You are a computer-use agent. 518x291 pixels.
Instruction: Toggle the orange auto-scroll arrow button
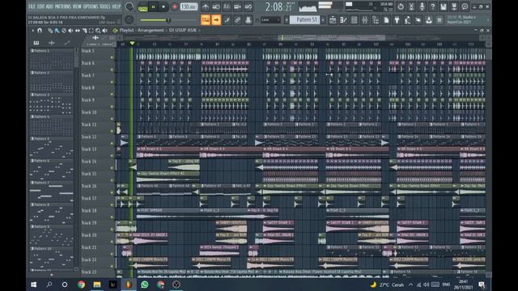click(216, 20)
